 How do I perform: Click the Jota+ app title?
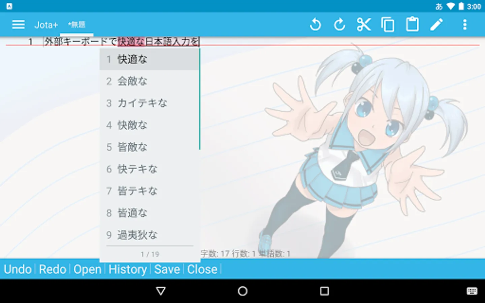46,25
